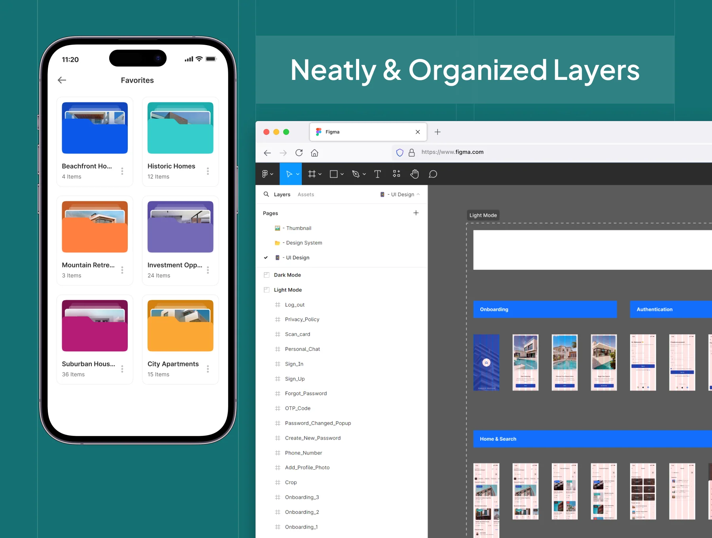Select the blue splash screen frame thumbnail

(487, 362)
